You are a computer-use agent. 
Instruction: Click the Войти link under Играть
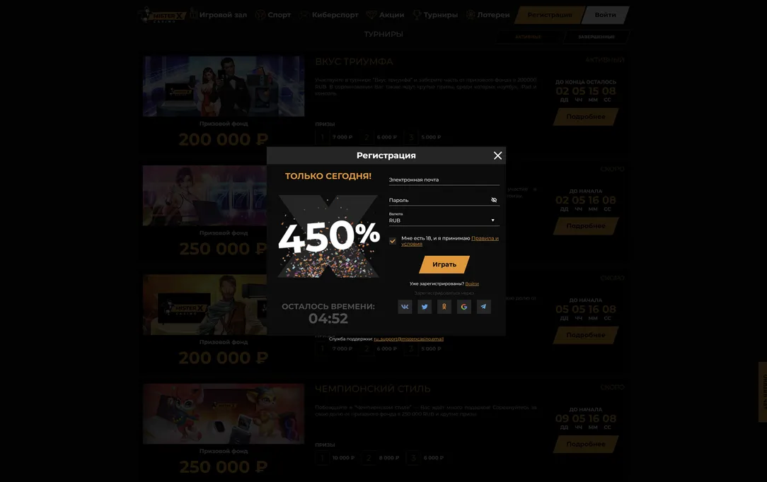pyautogui.click(x=472, y=283)
